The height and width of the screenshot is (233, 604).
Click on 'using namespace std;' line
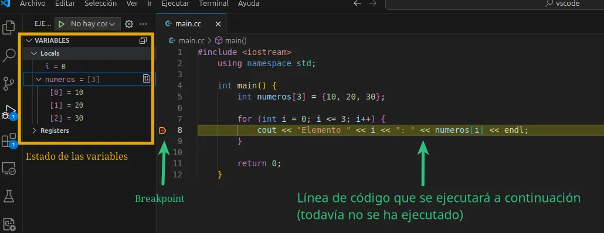[x=267, y=63]
